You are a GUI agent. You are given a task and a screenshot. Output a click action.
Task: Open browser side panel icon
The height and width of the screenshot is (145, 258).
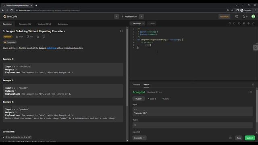(x=237, y=10)
